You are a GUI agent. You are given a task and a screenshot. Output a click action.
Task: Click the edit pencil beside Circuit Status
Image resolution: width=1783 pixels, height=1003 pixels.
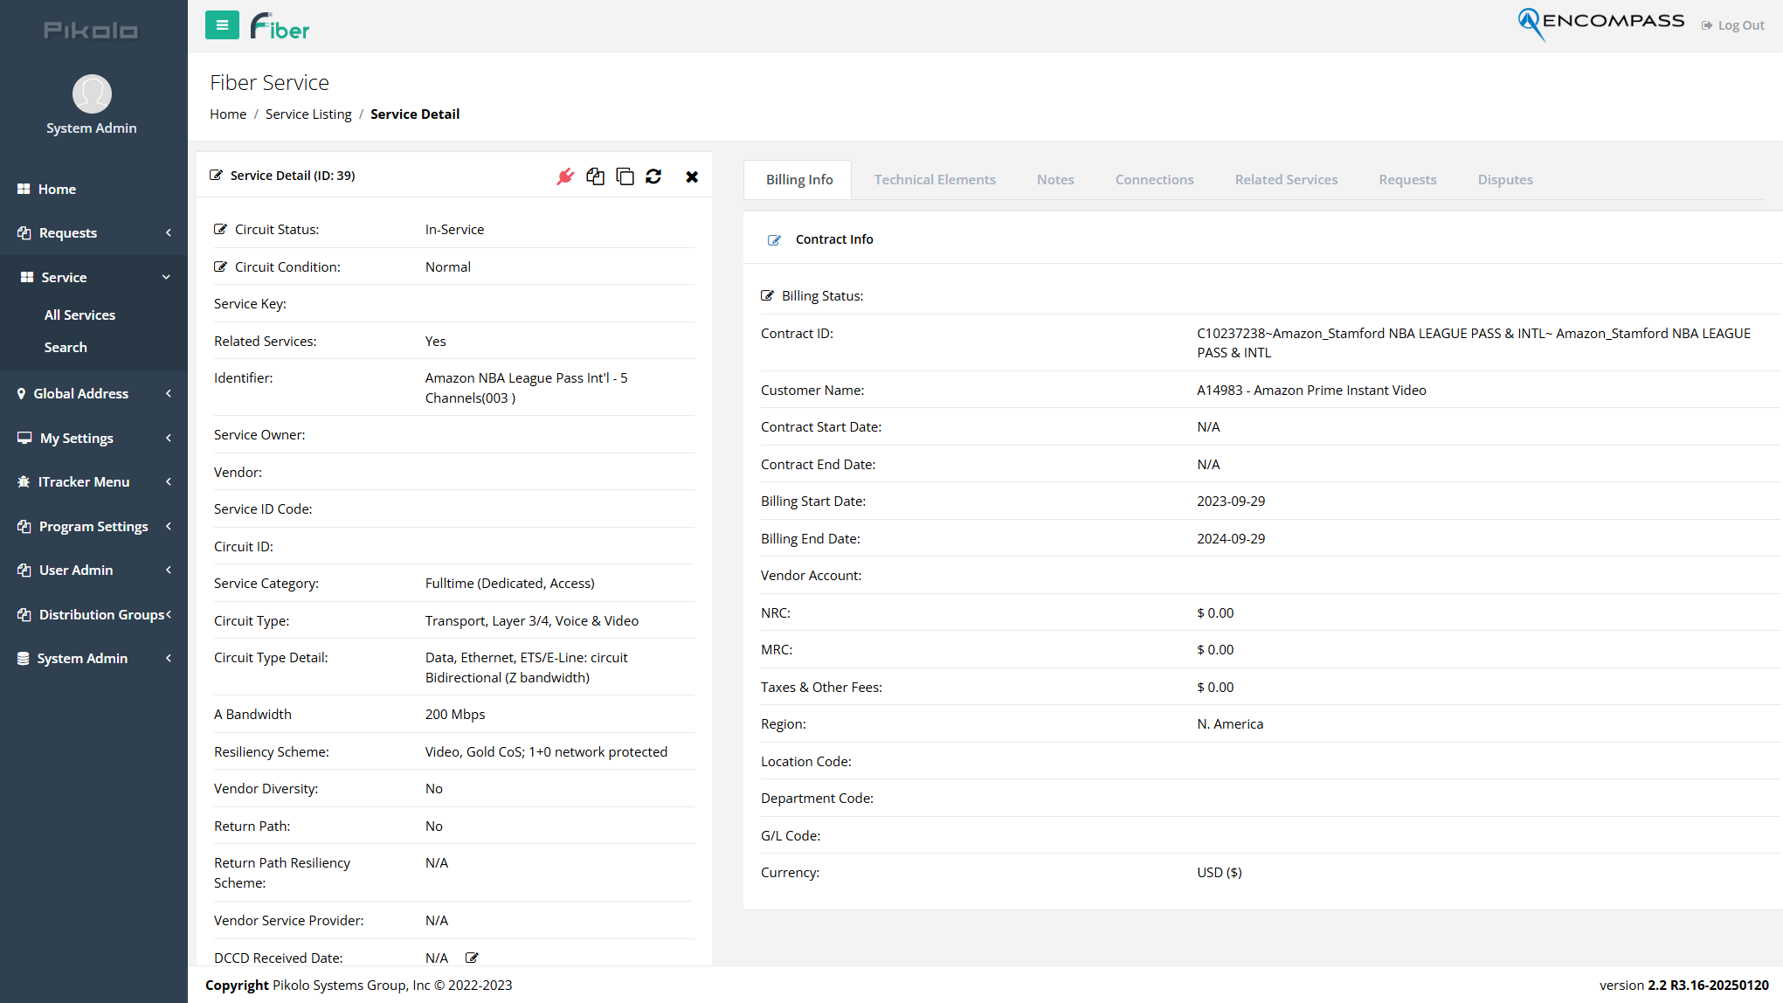tap(220, 228)
